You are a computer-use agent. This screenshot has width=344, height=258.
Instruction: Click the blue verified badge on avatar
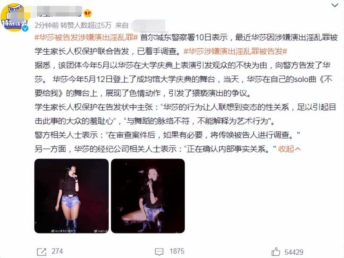[x=25, y=28]
